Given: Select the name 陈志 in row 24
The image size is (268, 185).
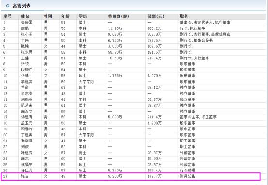Looking at the screenshot, I should pyautogui.click(x=25, y=159).
